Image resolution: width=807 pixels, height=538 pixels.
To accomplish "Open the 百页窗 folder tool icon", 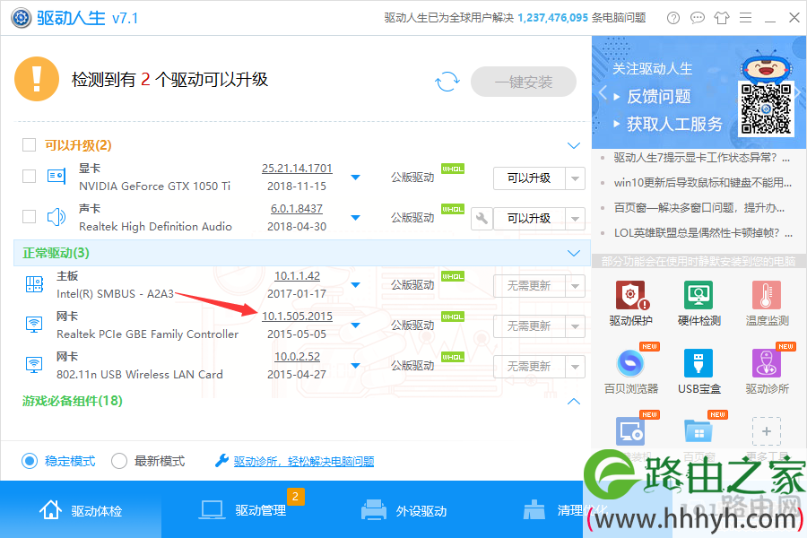I will point(699,431).
